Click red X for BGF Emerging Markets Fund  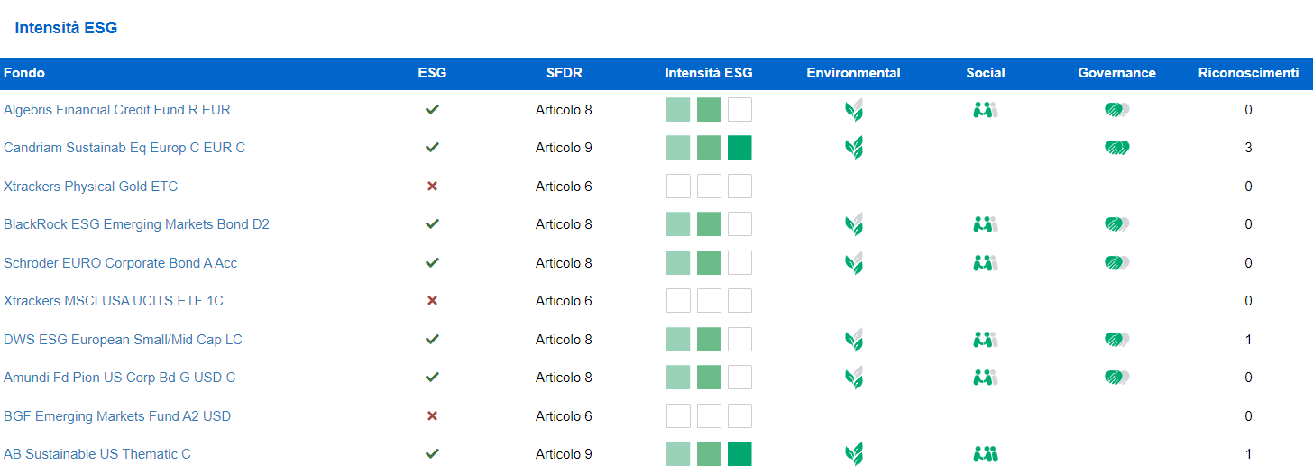432,416
